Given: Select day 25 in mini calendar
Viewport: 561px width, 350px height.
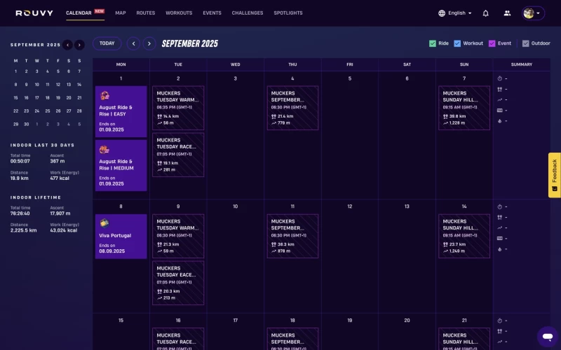Looking at the screenshot, I should click(47, 111).
